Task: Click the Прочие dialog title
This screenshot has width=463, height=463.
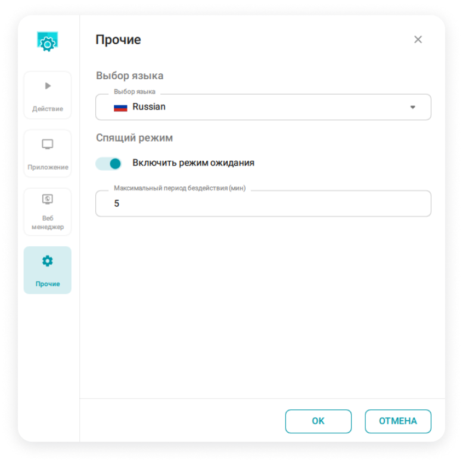Action: point(118,40)
